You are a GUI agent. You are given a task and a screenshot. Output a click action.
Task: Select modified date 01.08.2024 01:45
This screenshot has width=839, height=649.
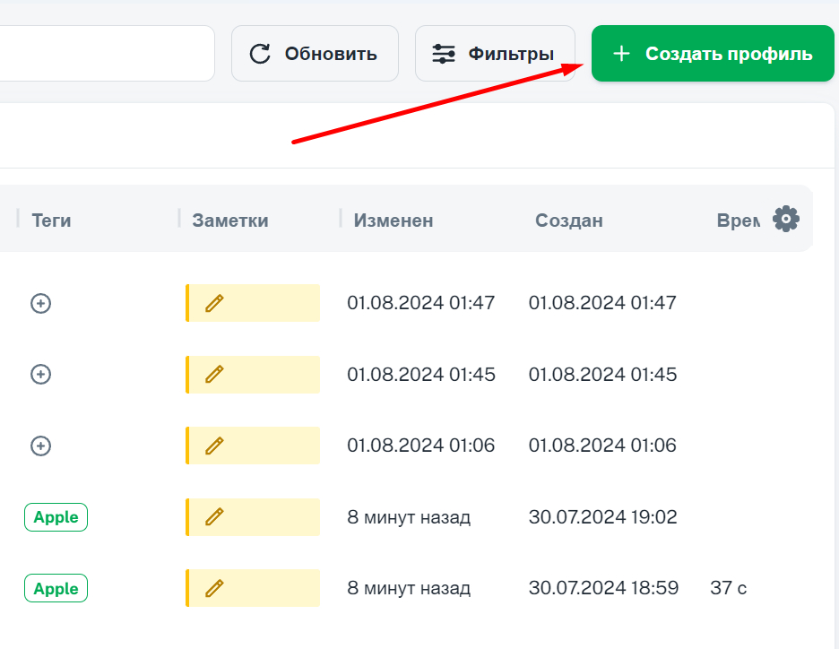point(421,375)
